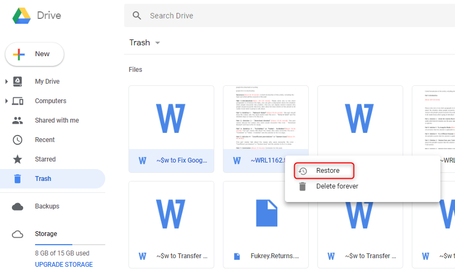Click the My Drive icon in sidebar

(x=17, y=82)
